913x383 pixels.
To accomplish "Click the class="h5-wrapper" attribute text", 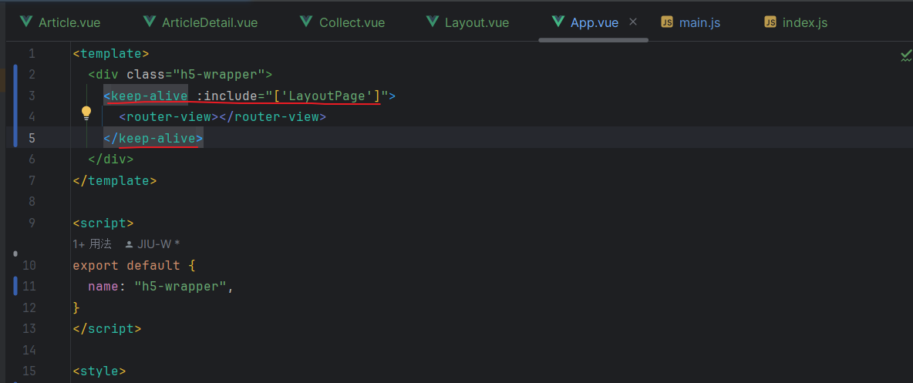I will [x=196, y=75].
